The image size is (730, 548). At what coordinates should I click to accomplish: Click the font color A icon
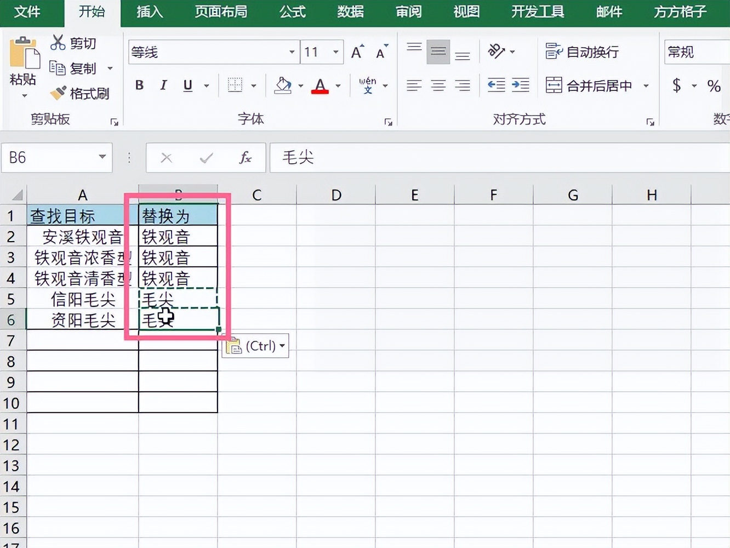tap(320, 85)
